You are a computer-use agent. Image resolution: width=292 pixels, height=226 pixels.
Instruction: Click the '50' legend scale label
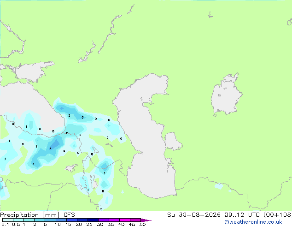click(x=142, y=224)
